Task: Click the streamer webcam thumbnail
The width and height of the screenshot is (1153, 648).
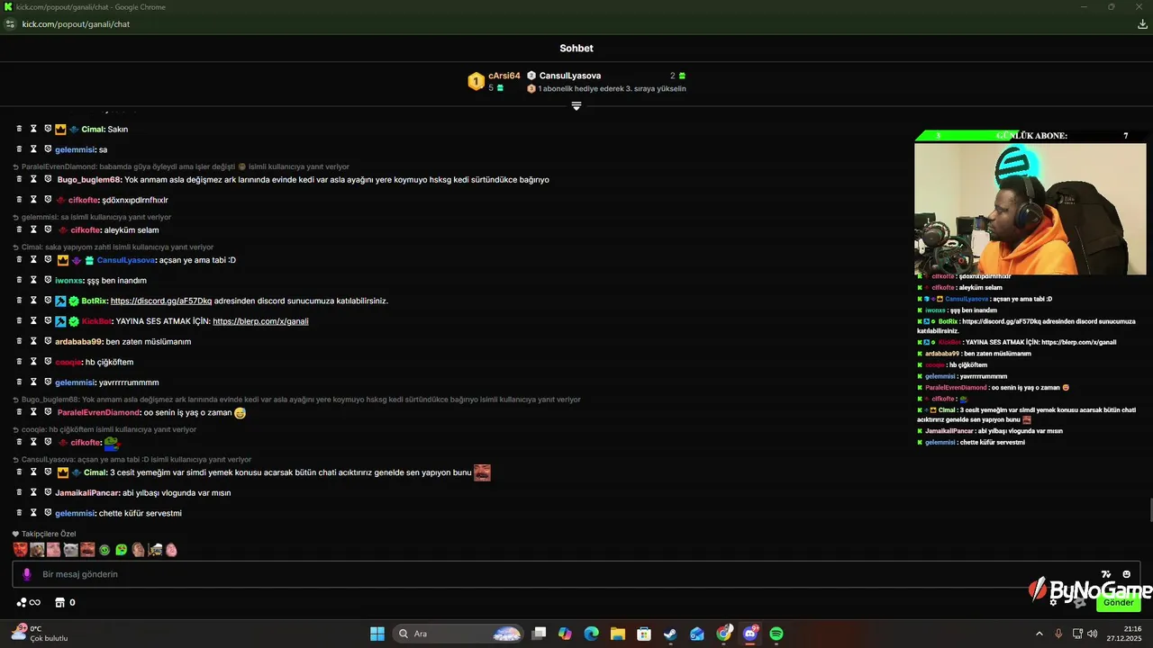Action: pyautogui.click(x=1030, y=208)
